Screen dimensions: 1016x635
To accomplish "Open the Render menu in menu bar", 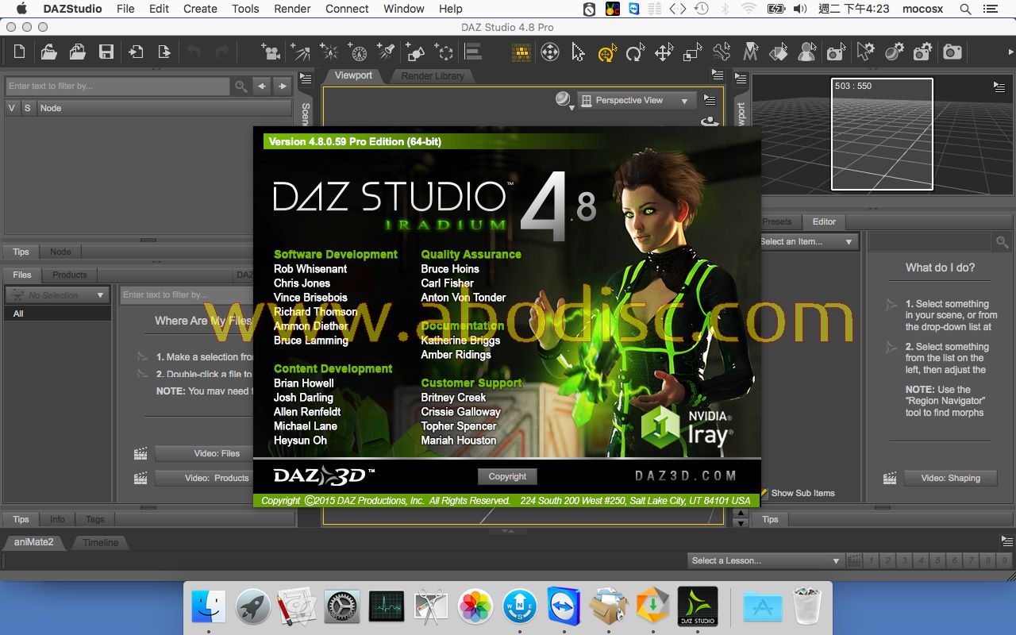I will (292, 9).
